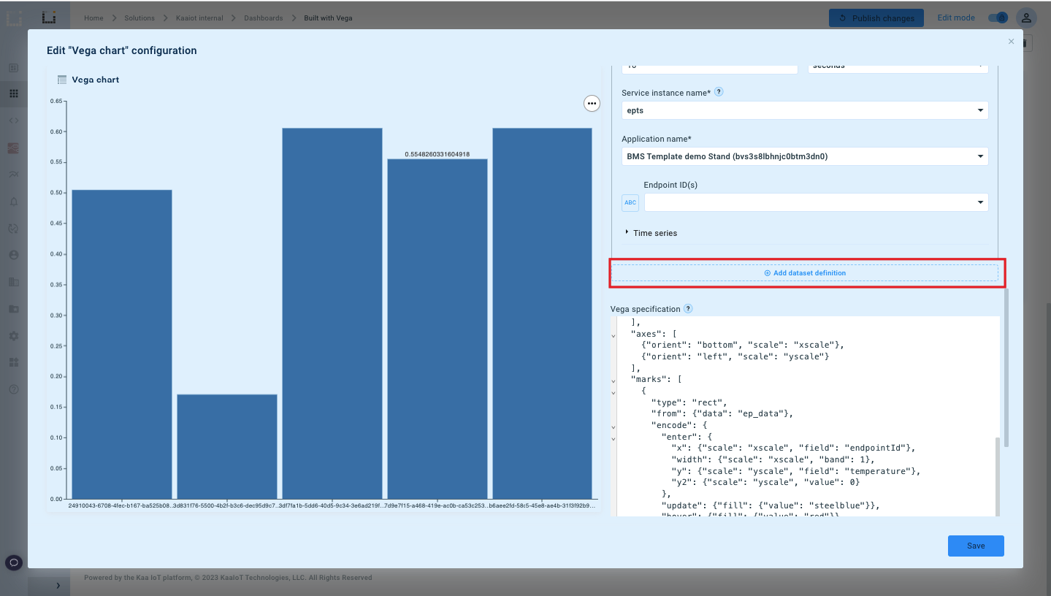1051x596 pixels.
Task: Open the chart's three-dots options menu
Action: [x=592, y=104]
